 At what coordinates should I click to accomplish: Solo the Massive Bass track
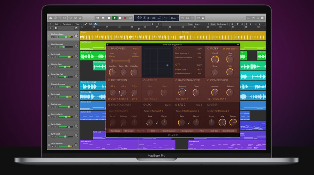55,66
